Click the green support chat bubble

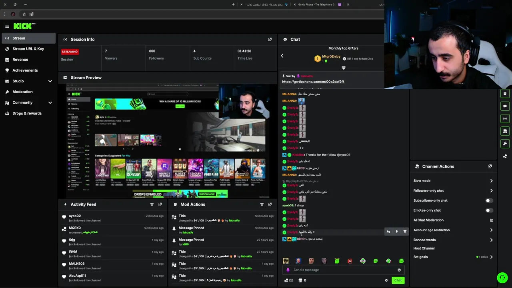[502, 278]
